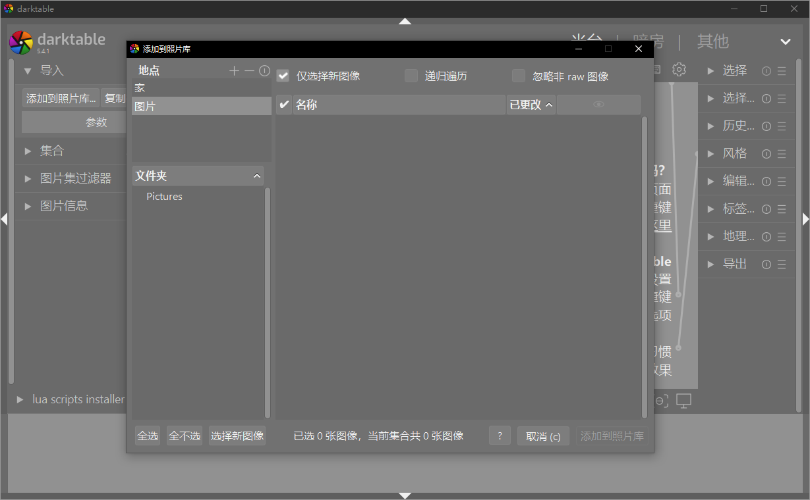Add a new place with the plus icon
The height and width of the screenshot is (500, 810).
click(x=235, y=70)
